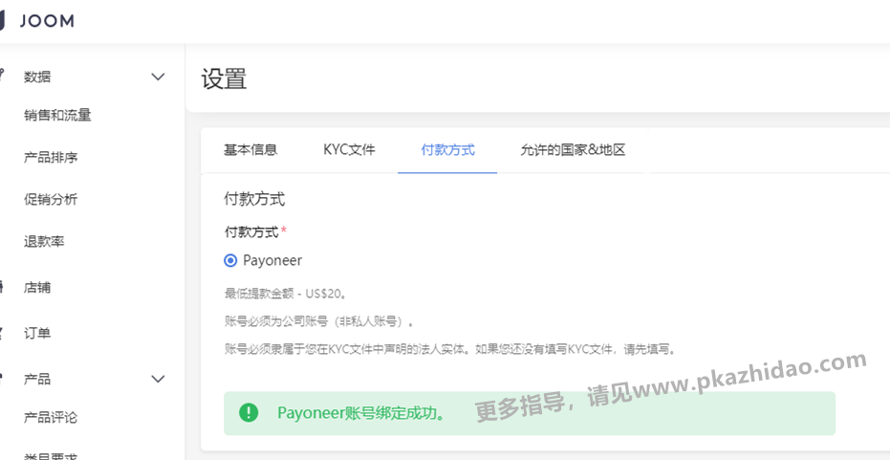
Task: Open 产品排序 in sidebar
Action: [x=51, y=157]
